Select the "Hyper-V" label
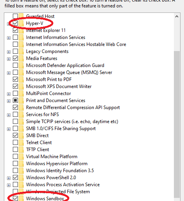This screenshot has height=201, width=184. 35,23
